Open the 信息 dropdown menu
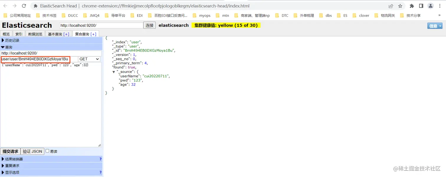The image size is (446, 177). point(435,26)
